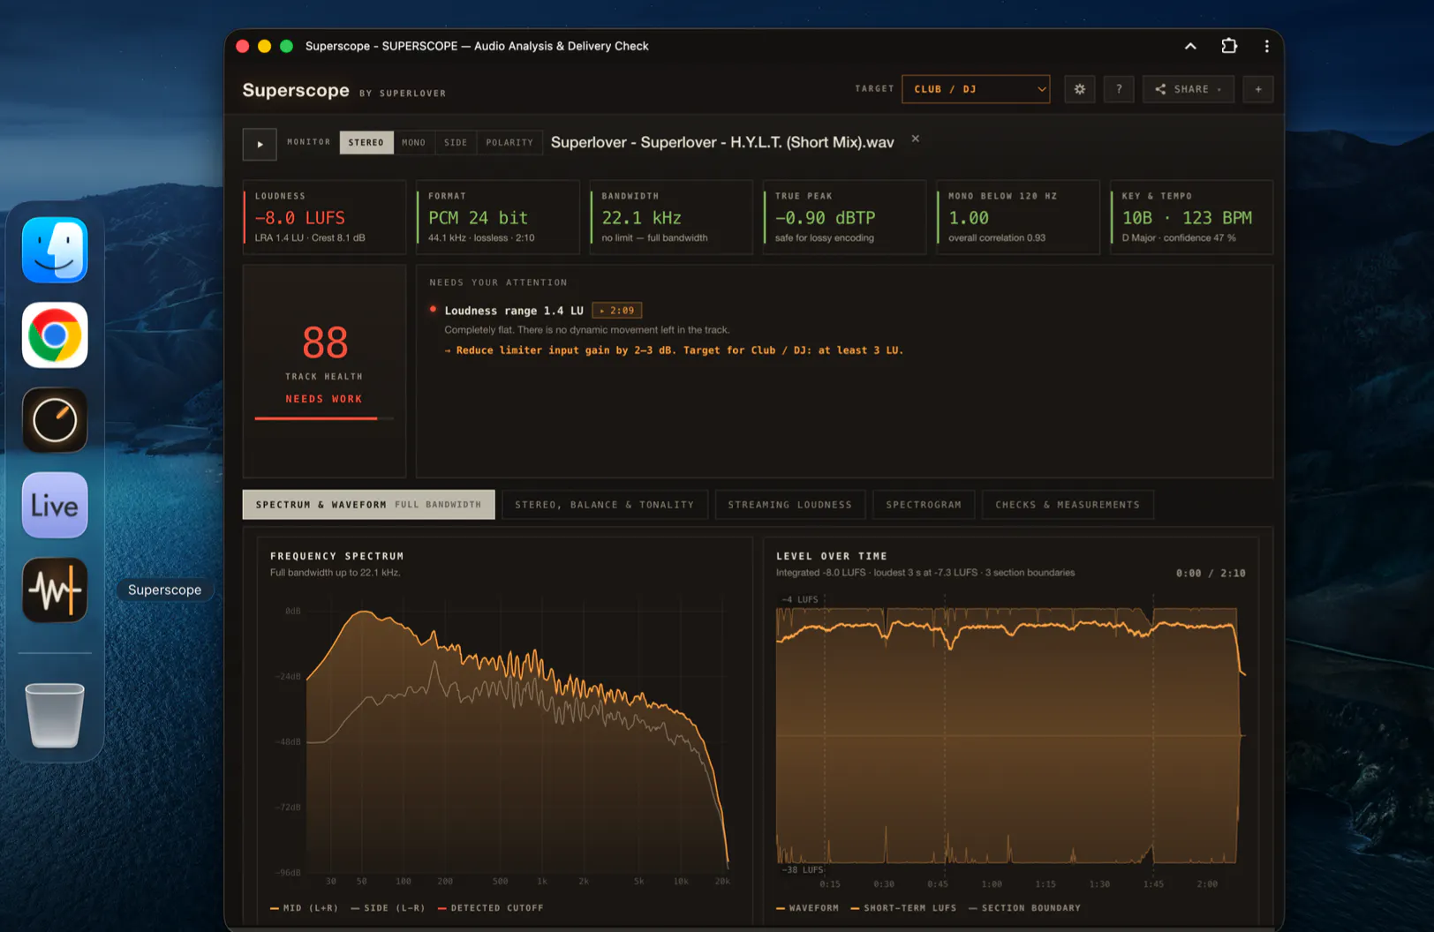Viewport: 1434px width, 932px height.
Task: Click the Loudness range 1.4 LU issue
Action: tap(514, 311)
